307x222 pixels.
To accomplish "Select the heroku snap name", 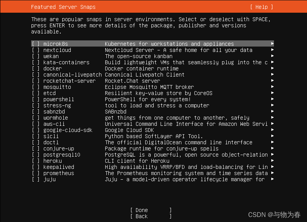I will click(53, 161).
